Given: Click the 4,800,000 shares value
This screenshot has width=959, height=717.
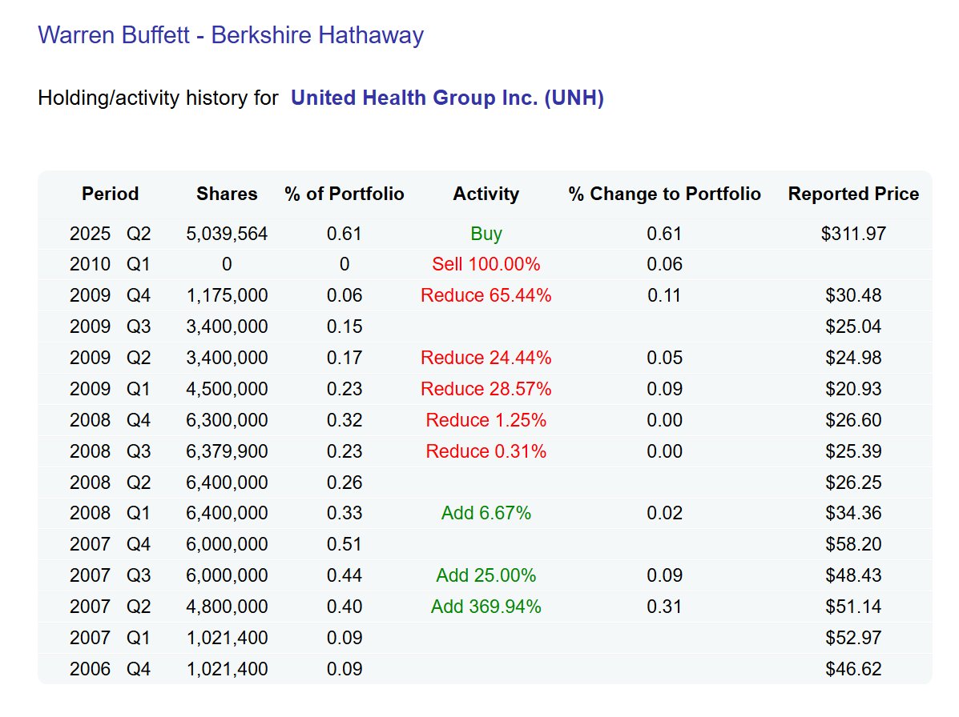Looking at the screenshot, I should pyautogui.click(x=227, y=607).
